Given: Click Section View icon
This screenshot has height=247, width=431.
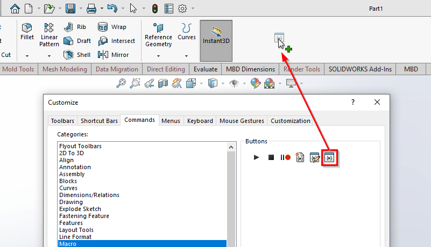Looking at the screenshot, I should tap(163, 83).
